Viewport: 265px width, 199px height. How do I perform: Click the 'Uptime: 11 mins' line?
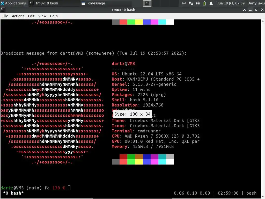pyautogui.click(x=131, y=89)
